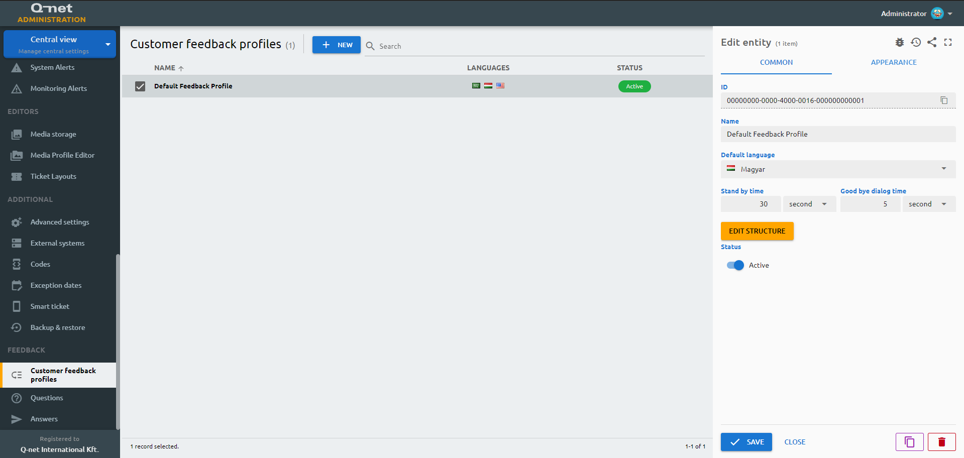Click the debug bug icon in Edit entity header
The width and height of the screenshot is (964, 458).
coord(899,43)
